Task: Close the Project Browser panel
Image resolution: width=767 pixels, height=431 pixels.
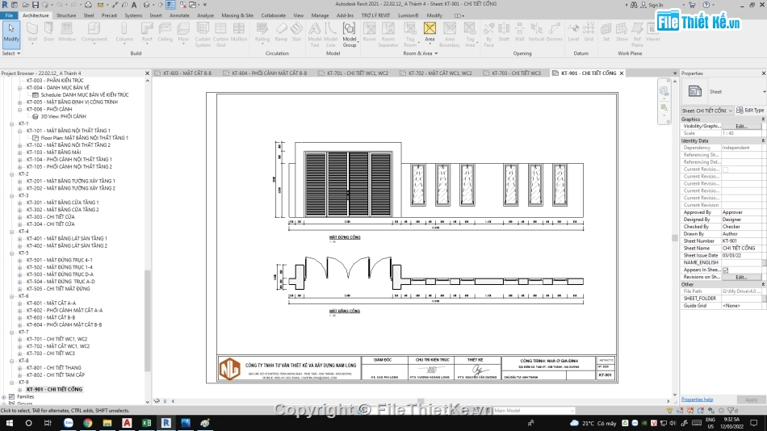Action: pyautogui.click(x=147, y=73)
